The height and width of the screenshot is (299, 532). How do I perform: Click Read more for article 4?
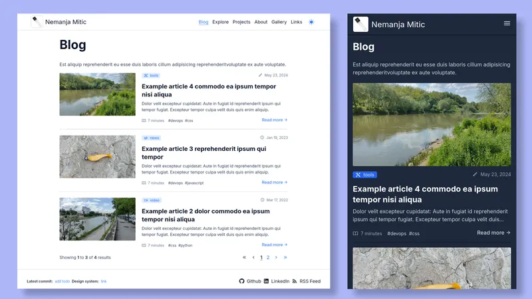click(x=274, y=120)
